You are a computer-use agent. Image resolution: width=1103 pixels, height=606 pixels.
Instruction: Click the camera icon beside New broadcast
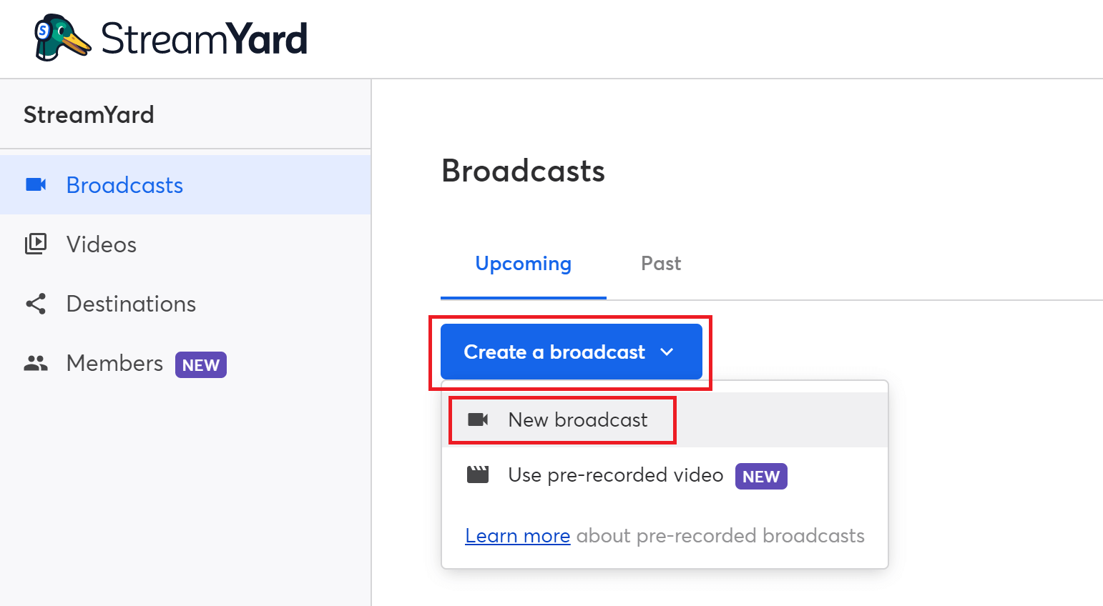click(x=478, y=419)
